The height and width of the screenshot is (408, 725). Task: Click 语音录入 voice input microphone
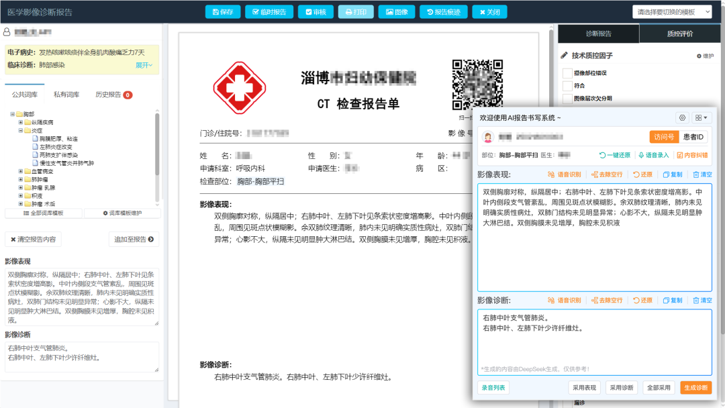[654, 155]
